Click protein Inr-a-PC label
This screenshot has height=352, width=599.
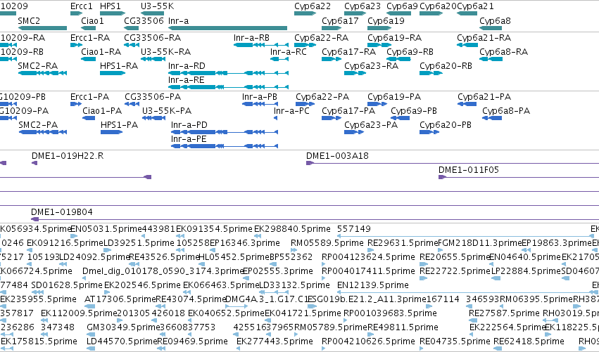[291, 110]
